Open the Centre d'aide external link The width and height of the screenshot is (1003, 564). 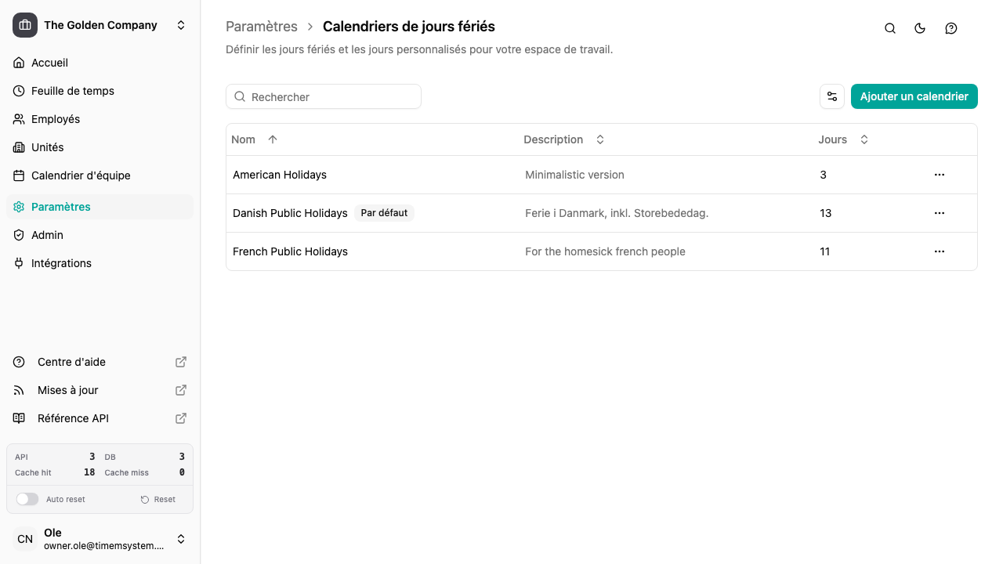coord(71,362)
